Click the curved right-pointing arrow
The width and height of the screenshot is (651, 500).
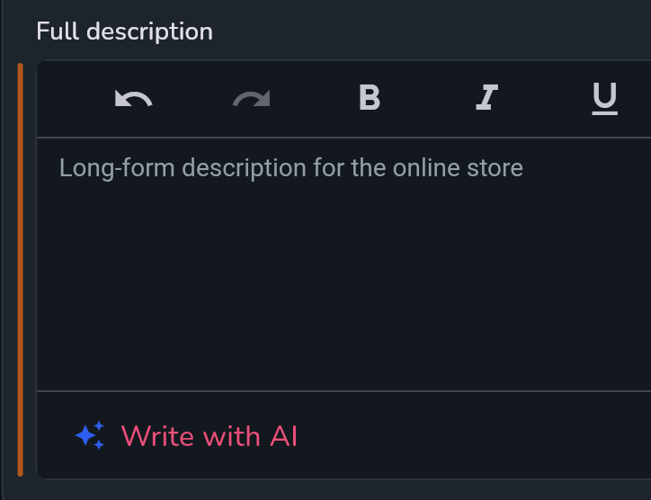(x=252, y=99)
